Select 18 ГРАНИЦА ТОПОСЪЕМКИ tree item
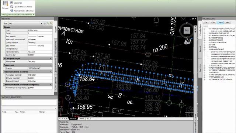Viewport: 236px width, 133px height. 220,79
